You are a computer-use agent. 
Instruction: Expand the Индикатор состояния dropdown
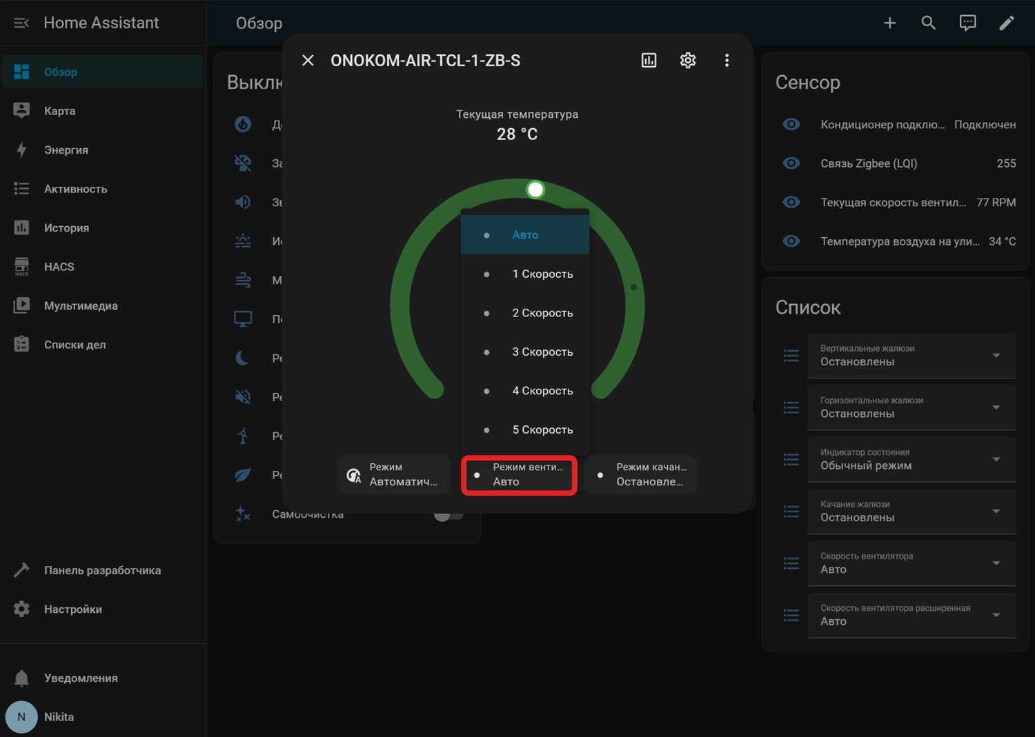911,460
